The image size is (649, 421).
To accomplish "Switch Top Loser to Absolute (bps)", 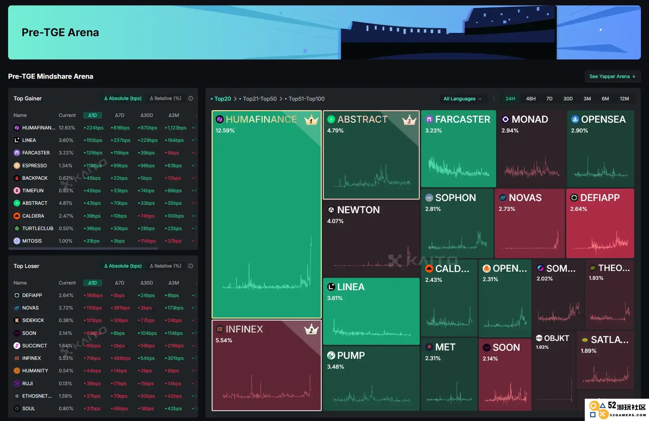I will 123,266.
